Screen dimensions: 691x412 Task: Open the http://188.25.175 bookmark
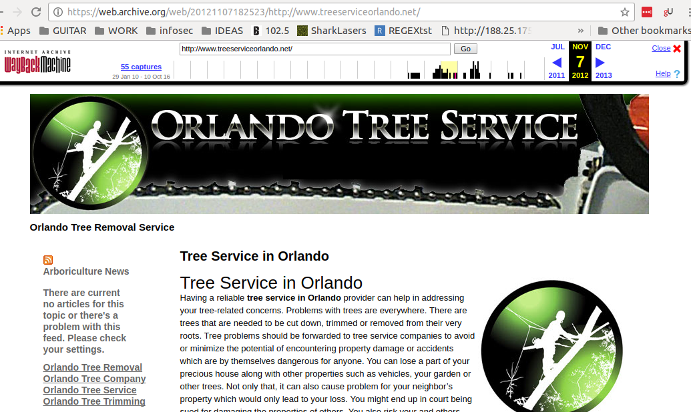(x=487, y=31)
